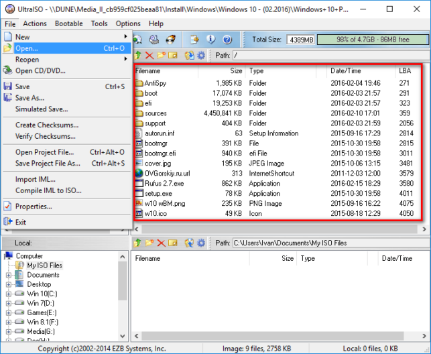Click the Up green arrow icon, Local toolbar
This screenshot has width=431, height=354.
pyautogui.click(x=137, y=243)
